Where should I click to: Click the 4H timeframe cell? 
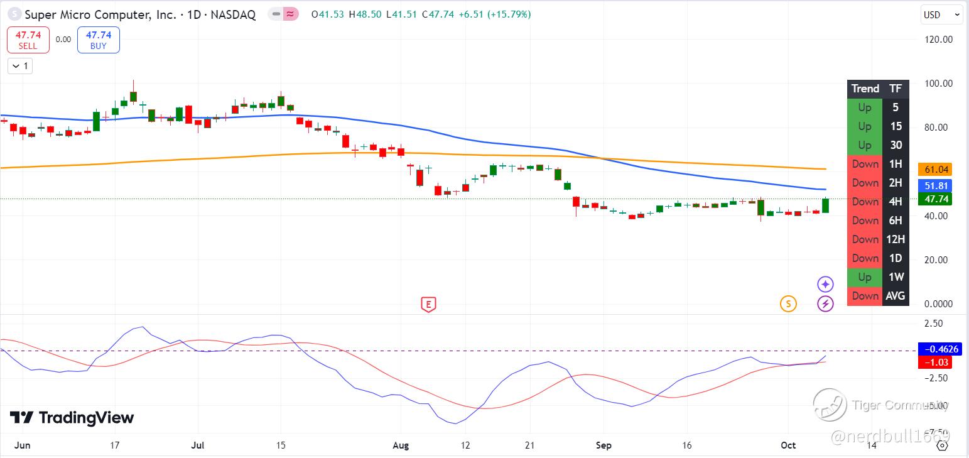tap(896, 202)
